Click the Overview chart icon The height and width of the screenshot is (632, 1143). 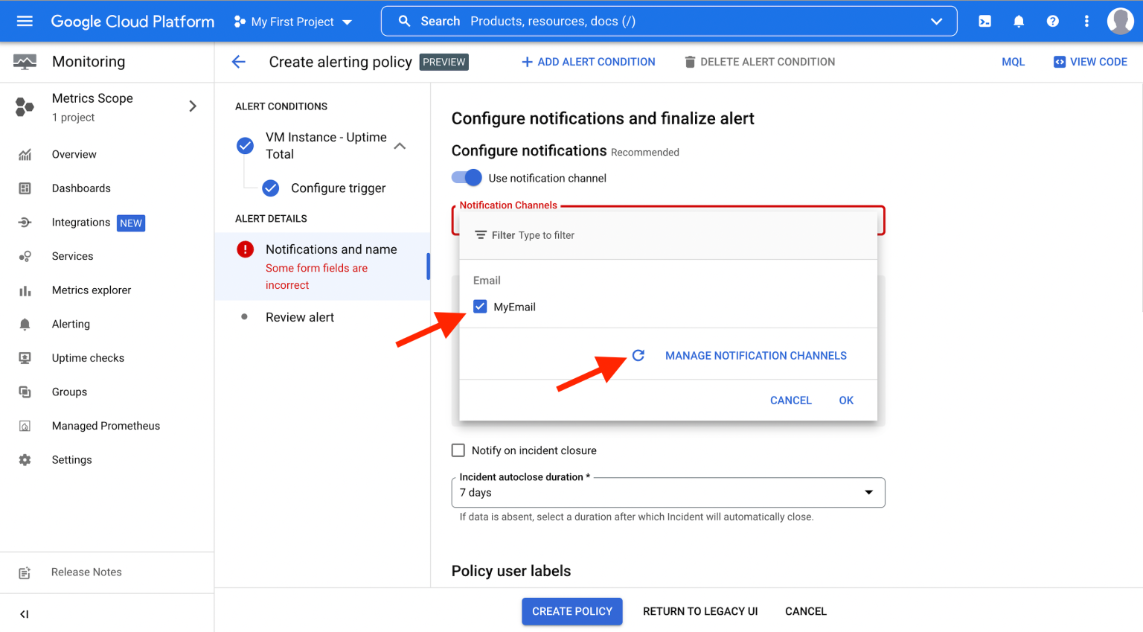[x=25, y=154]
